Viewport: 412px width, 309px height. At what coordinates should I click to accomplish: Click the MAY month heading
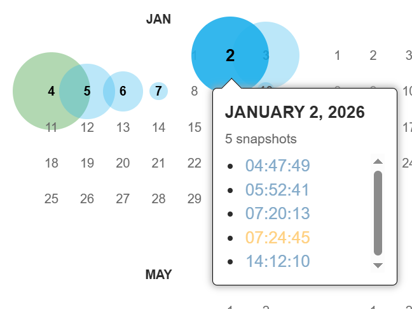point(158,275)
